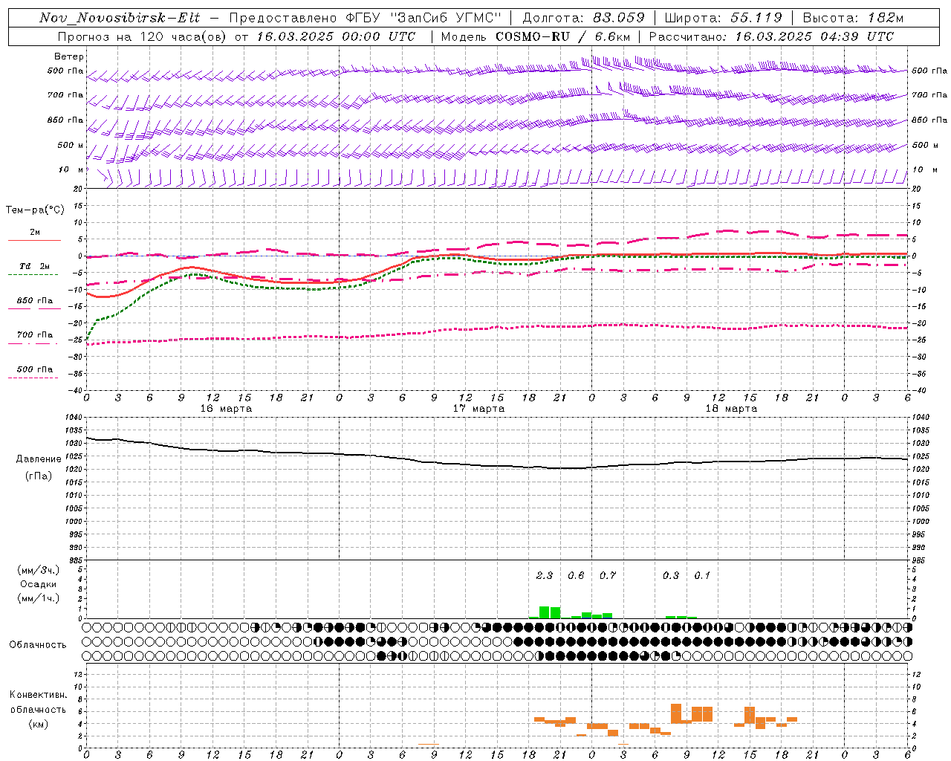This screenshot has height=761, width=951.
Task: Click the 700 гПа temperature legend entry
Action: pos(35,335)
